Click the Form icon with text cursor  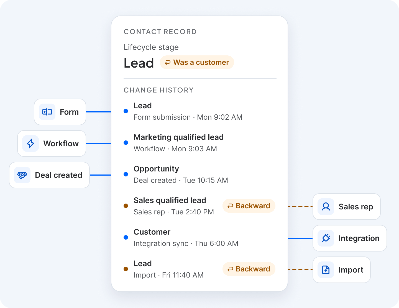(47, 112)
